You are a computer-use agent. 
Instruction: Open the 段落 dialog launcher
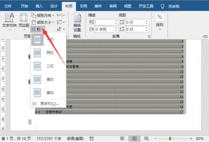(149, 36)
